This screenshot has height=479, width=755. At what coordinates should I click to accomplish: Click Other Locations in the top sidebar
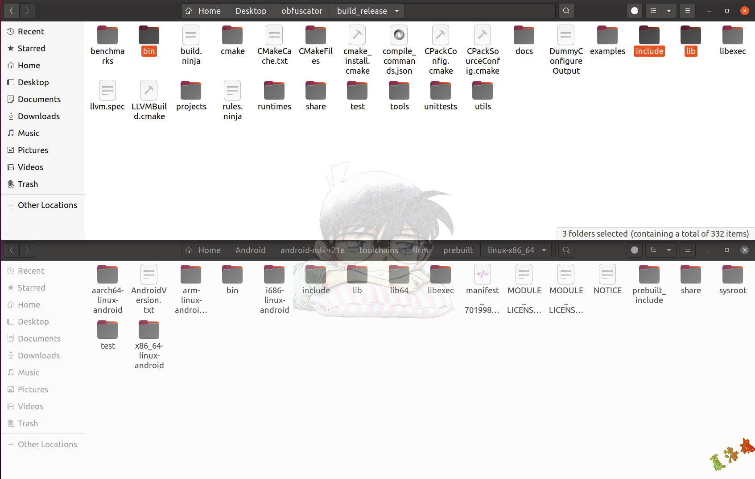47,205
